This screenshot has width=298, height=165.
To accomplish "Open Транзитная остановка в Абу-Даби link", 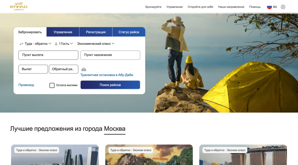I will click(x=107, y=75).
